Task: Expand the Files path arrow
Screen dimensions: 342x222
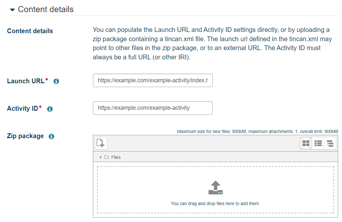Action: pos(101,157)
